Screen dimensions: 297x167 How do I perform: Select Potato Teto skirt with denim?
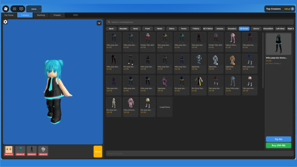215,42
